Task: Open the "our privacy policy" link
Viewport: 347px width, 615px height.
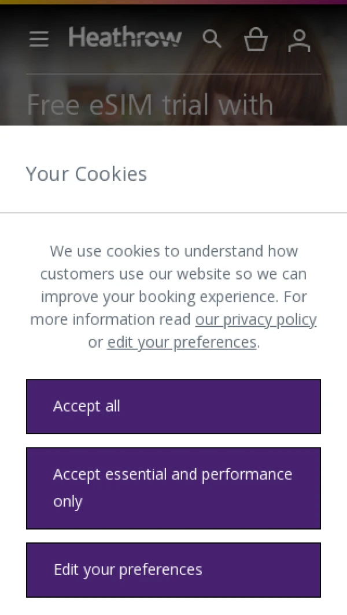Action: click(x=256, y=319)
